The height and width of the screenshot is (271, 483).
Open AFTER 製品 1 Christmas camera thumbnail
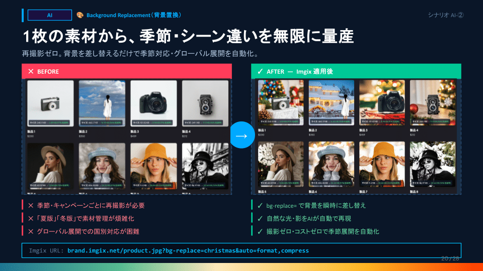(x=281, y=102)
